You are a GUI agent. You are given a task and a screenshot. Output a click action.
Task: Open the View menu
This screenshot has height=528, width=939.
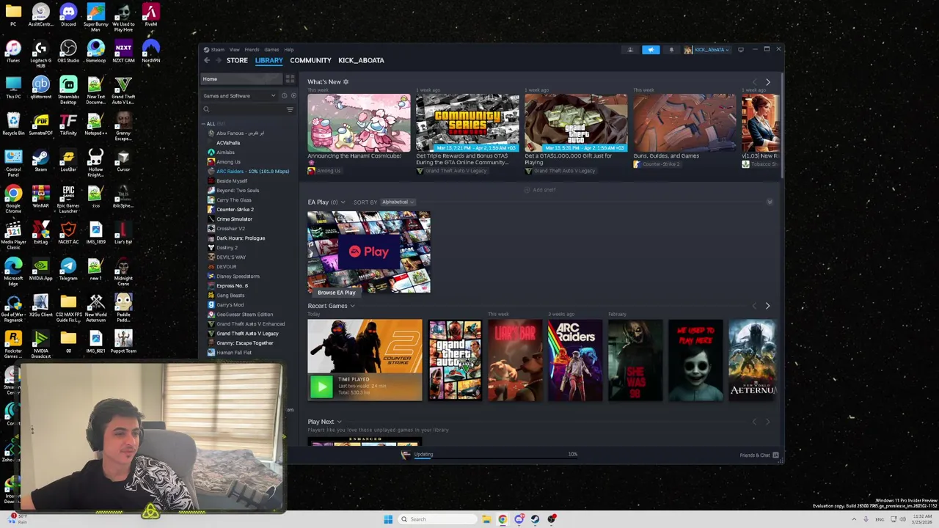point(235,50)
